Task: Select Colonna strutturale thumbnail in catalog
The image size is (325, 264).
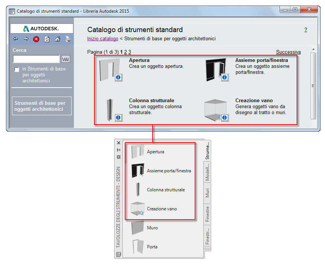Action: click(110, 110)
